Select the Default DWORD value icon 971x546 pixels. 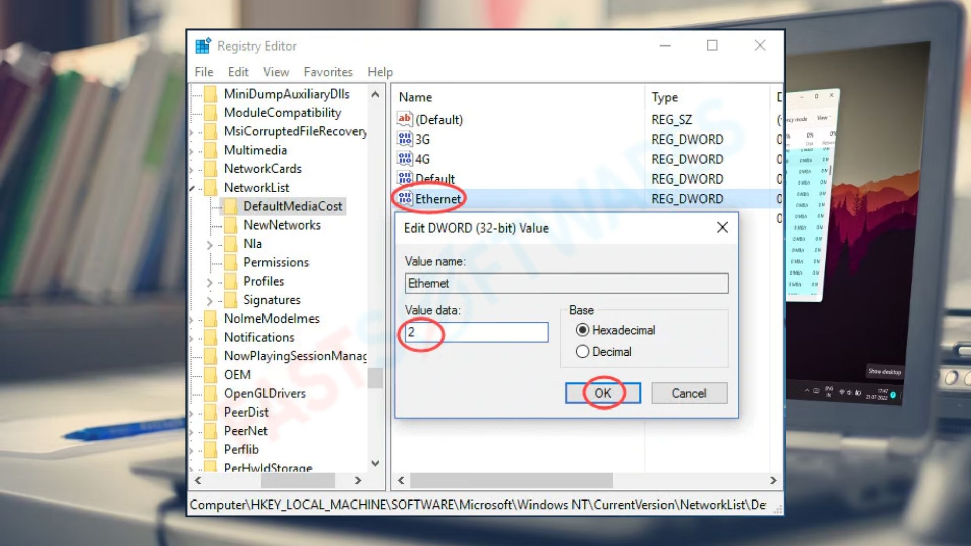pos(405,178)
